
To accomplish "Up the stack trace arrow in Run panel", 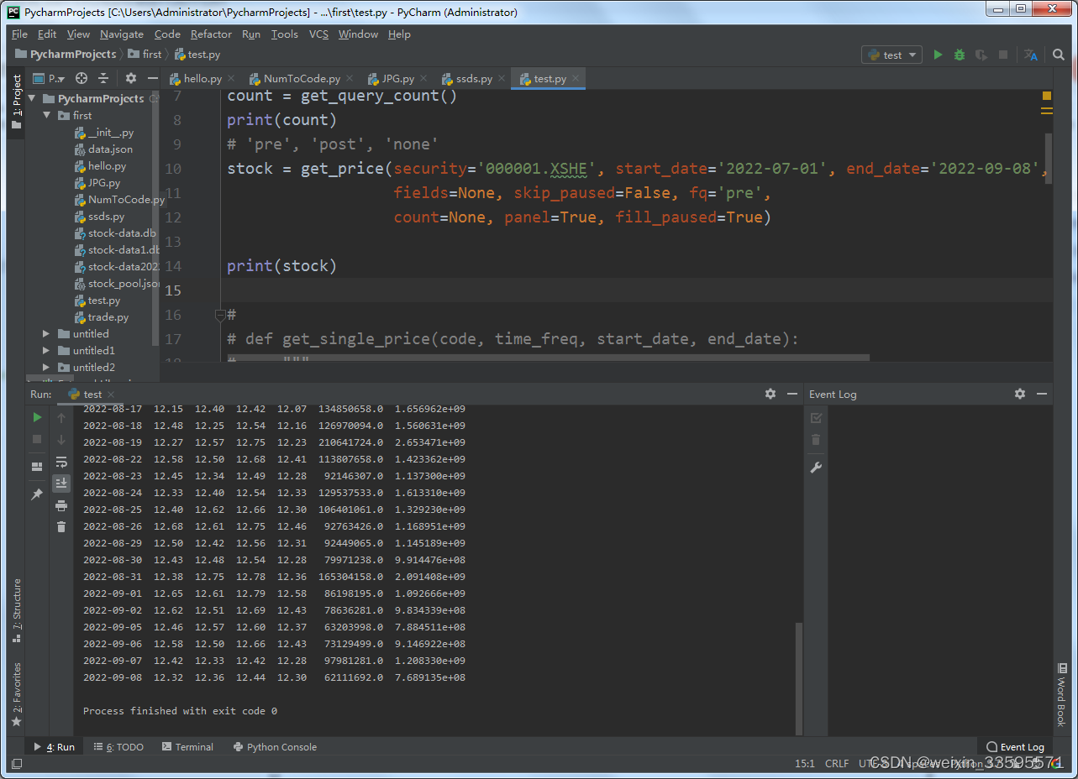I will 61,417.
